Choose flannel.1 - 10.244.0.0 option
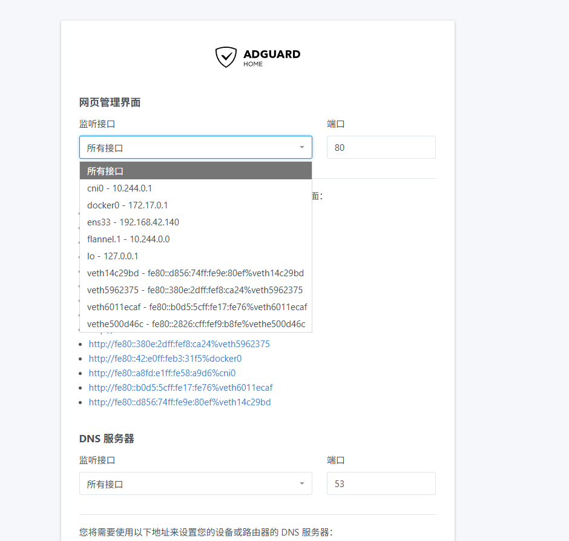 coord(196,239)
